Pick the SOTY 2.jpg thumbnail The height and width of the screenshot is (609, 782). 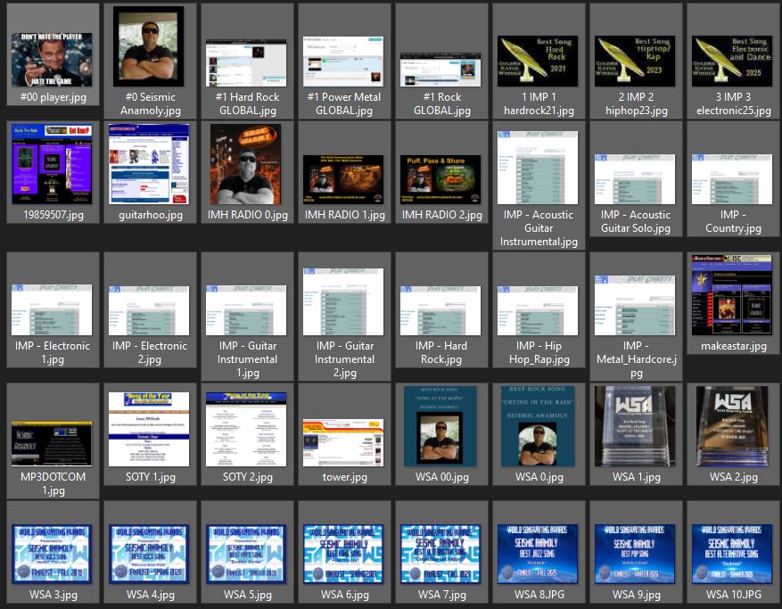point(246,429)
